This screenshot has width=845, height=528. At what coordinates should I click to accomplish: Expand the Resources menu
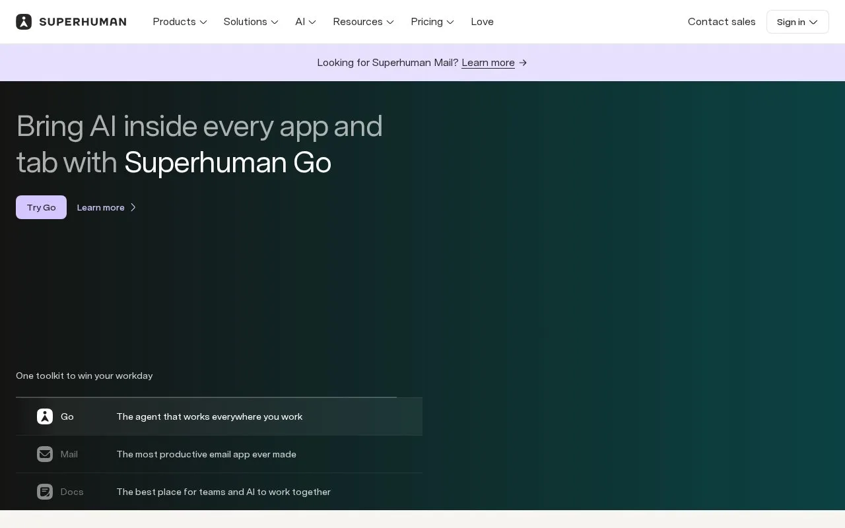(363, 22)
